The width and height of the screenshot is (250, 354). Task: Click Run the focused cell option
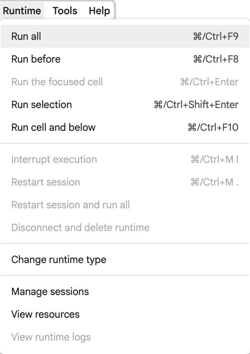125,82
